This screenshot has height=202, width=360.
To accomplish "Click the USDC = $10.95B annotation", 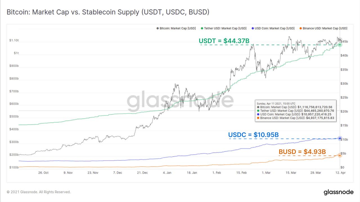I will pos(253,135).
